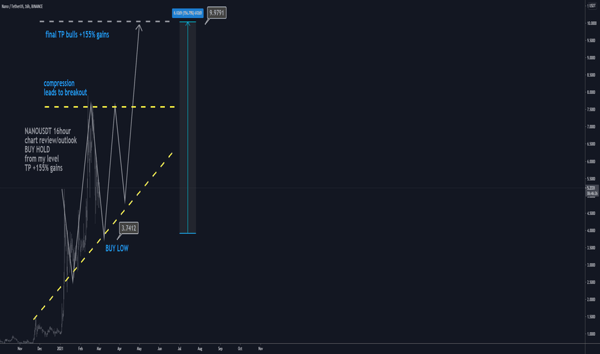
Task: Click the Nano / TetherUS symbol title
Action: 22,6
